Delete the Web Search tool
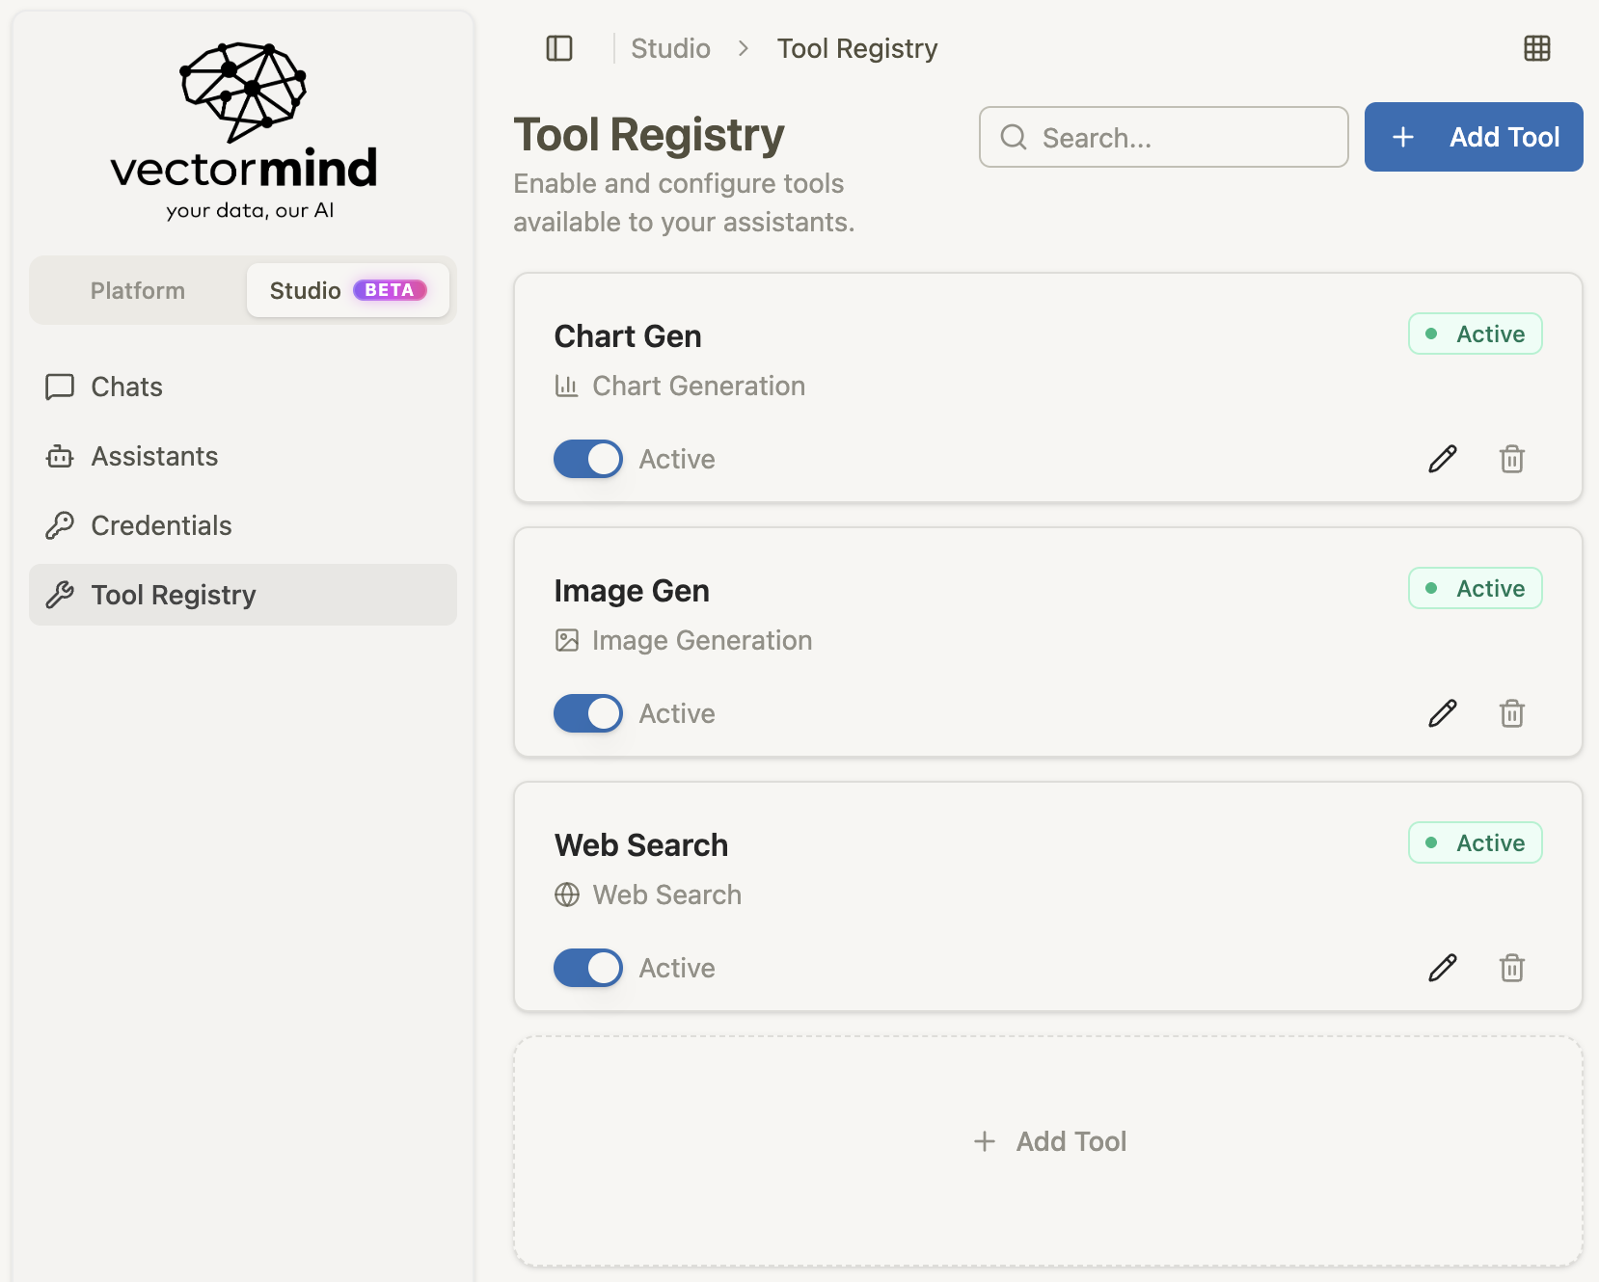 (x=1512, y=968)
